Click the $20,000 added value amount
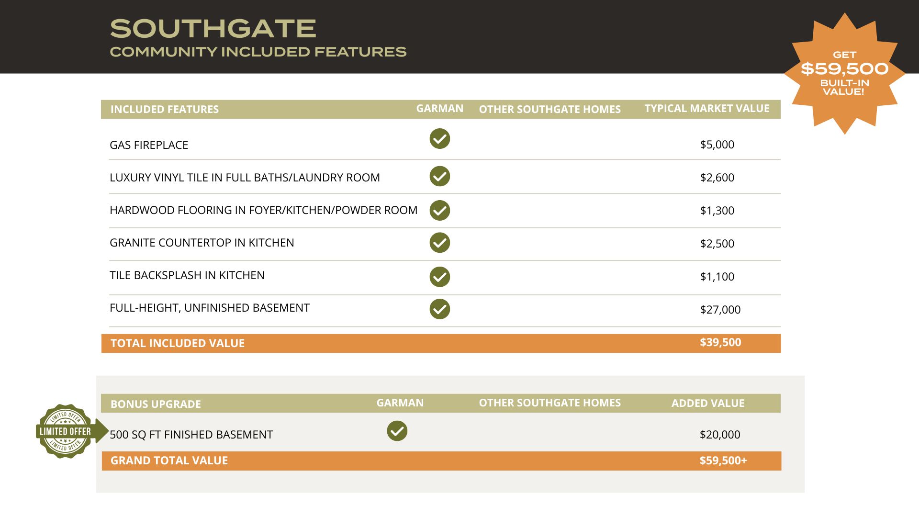The image size is (919, 517). coord(719,435)
